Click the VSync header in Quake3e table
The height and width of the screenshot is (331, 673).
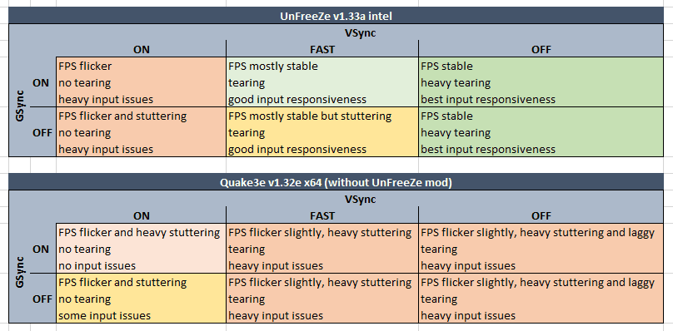[x=360, y=199]
